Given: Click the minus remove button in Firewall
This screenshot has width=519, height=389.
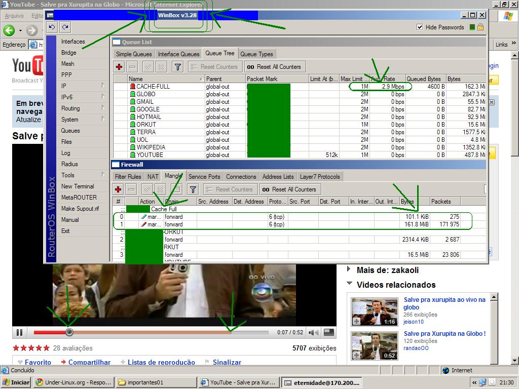Looking at the screenshot, I should point(131,189).
